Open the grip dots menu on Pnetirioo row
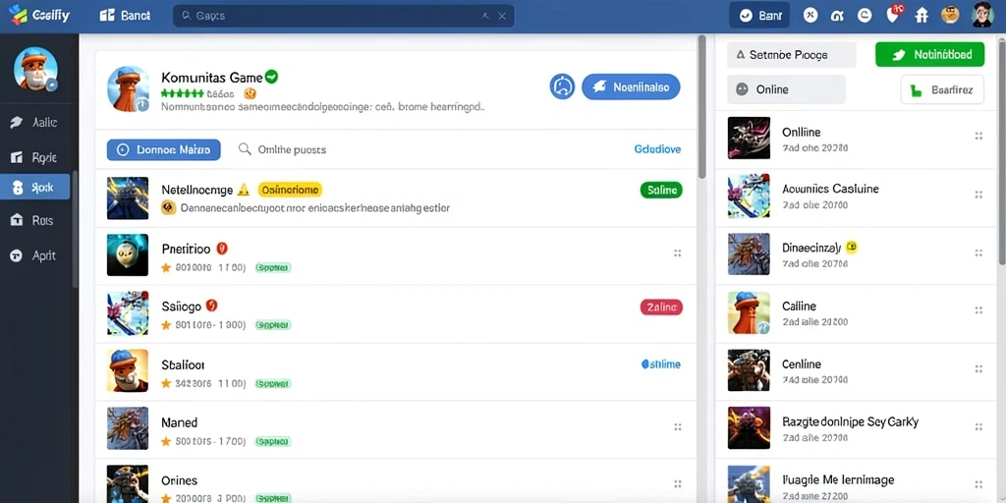Image resolution: width=1006 pixels, height=503 pixels. 677,253
